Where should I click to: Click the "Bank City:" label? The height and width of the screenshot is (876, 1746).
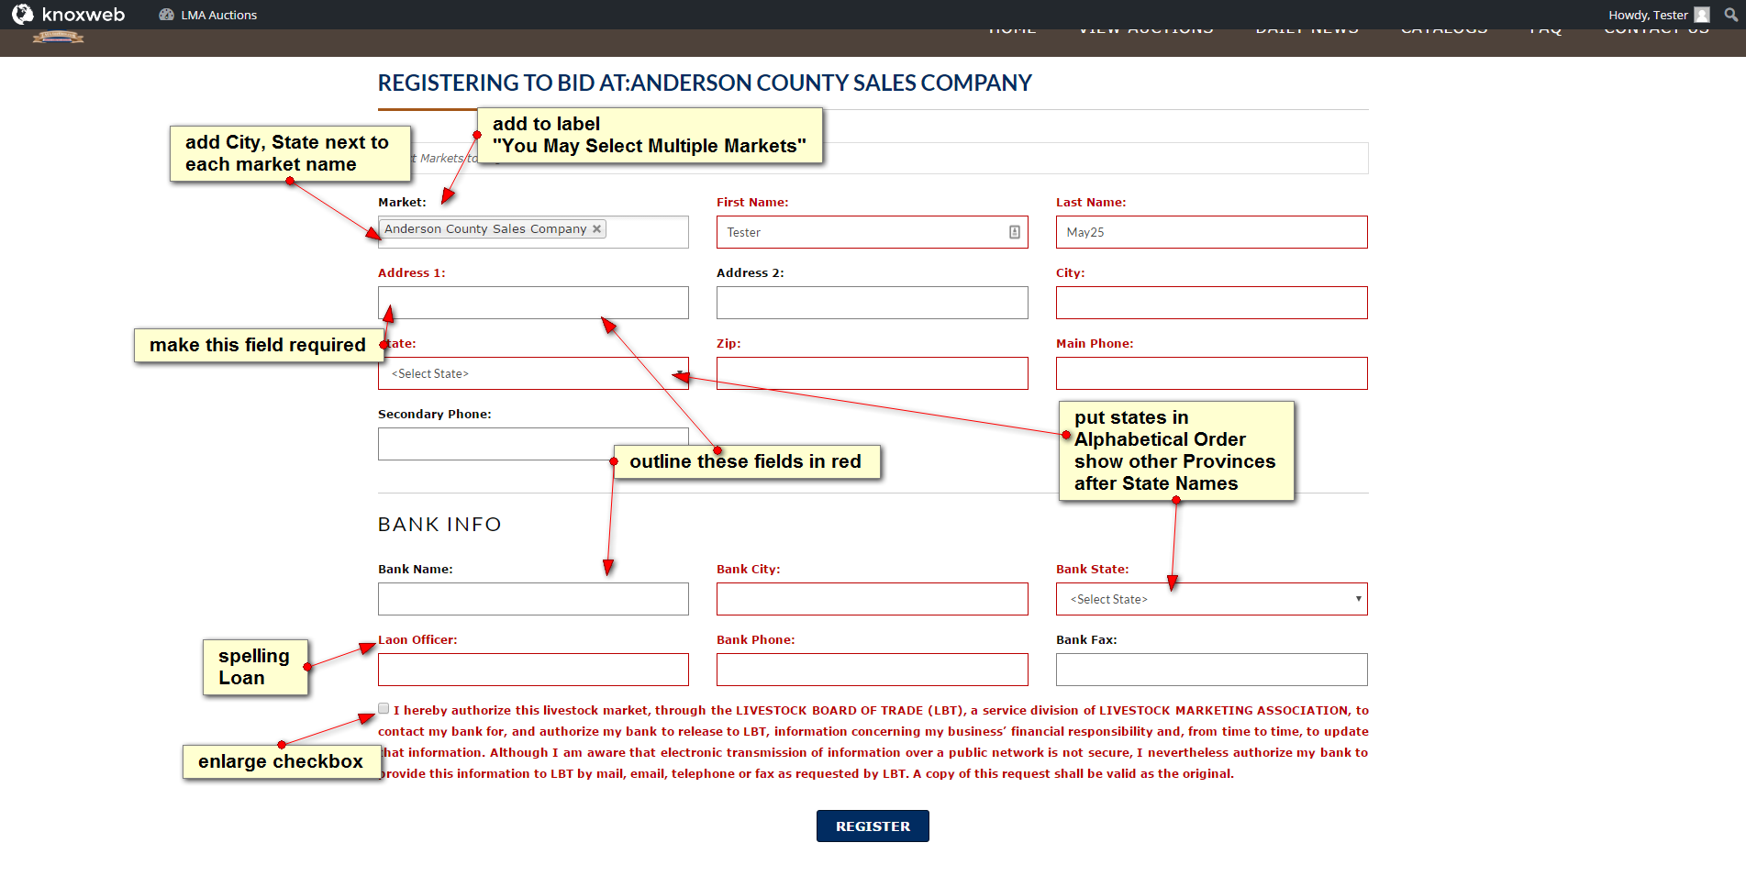coord(749,570)
